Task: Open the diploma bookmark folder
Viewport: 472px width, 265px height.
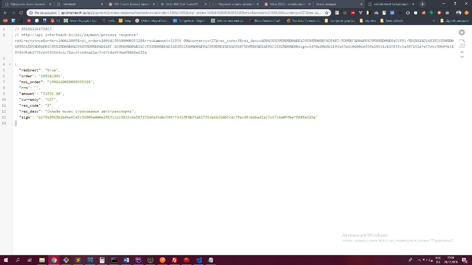Action: coord(368,21)
